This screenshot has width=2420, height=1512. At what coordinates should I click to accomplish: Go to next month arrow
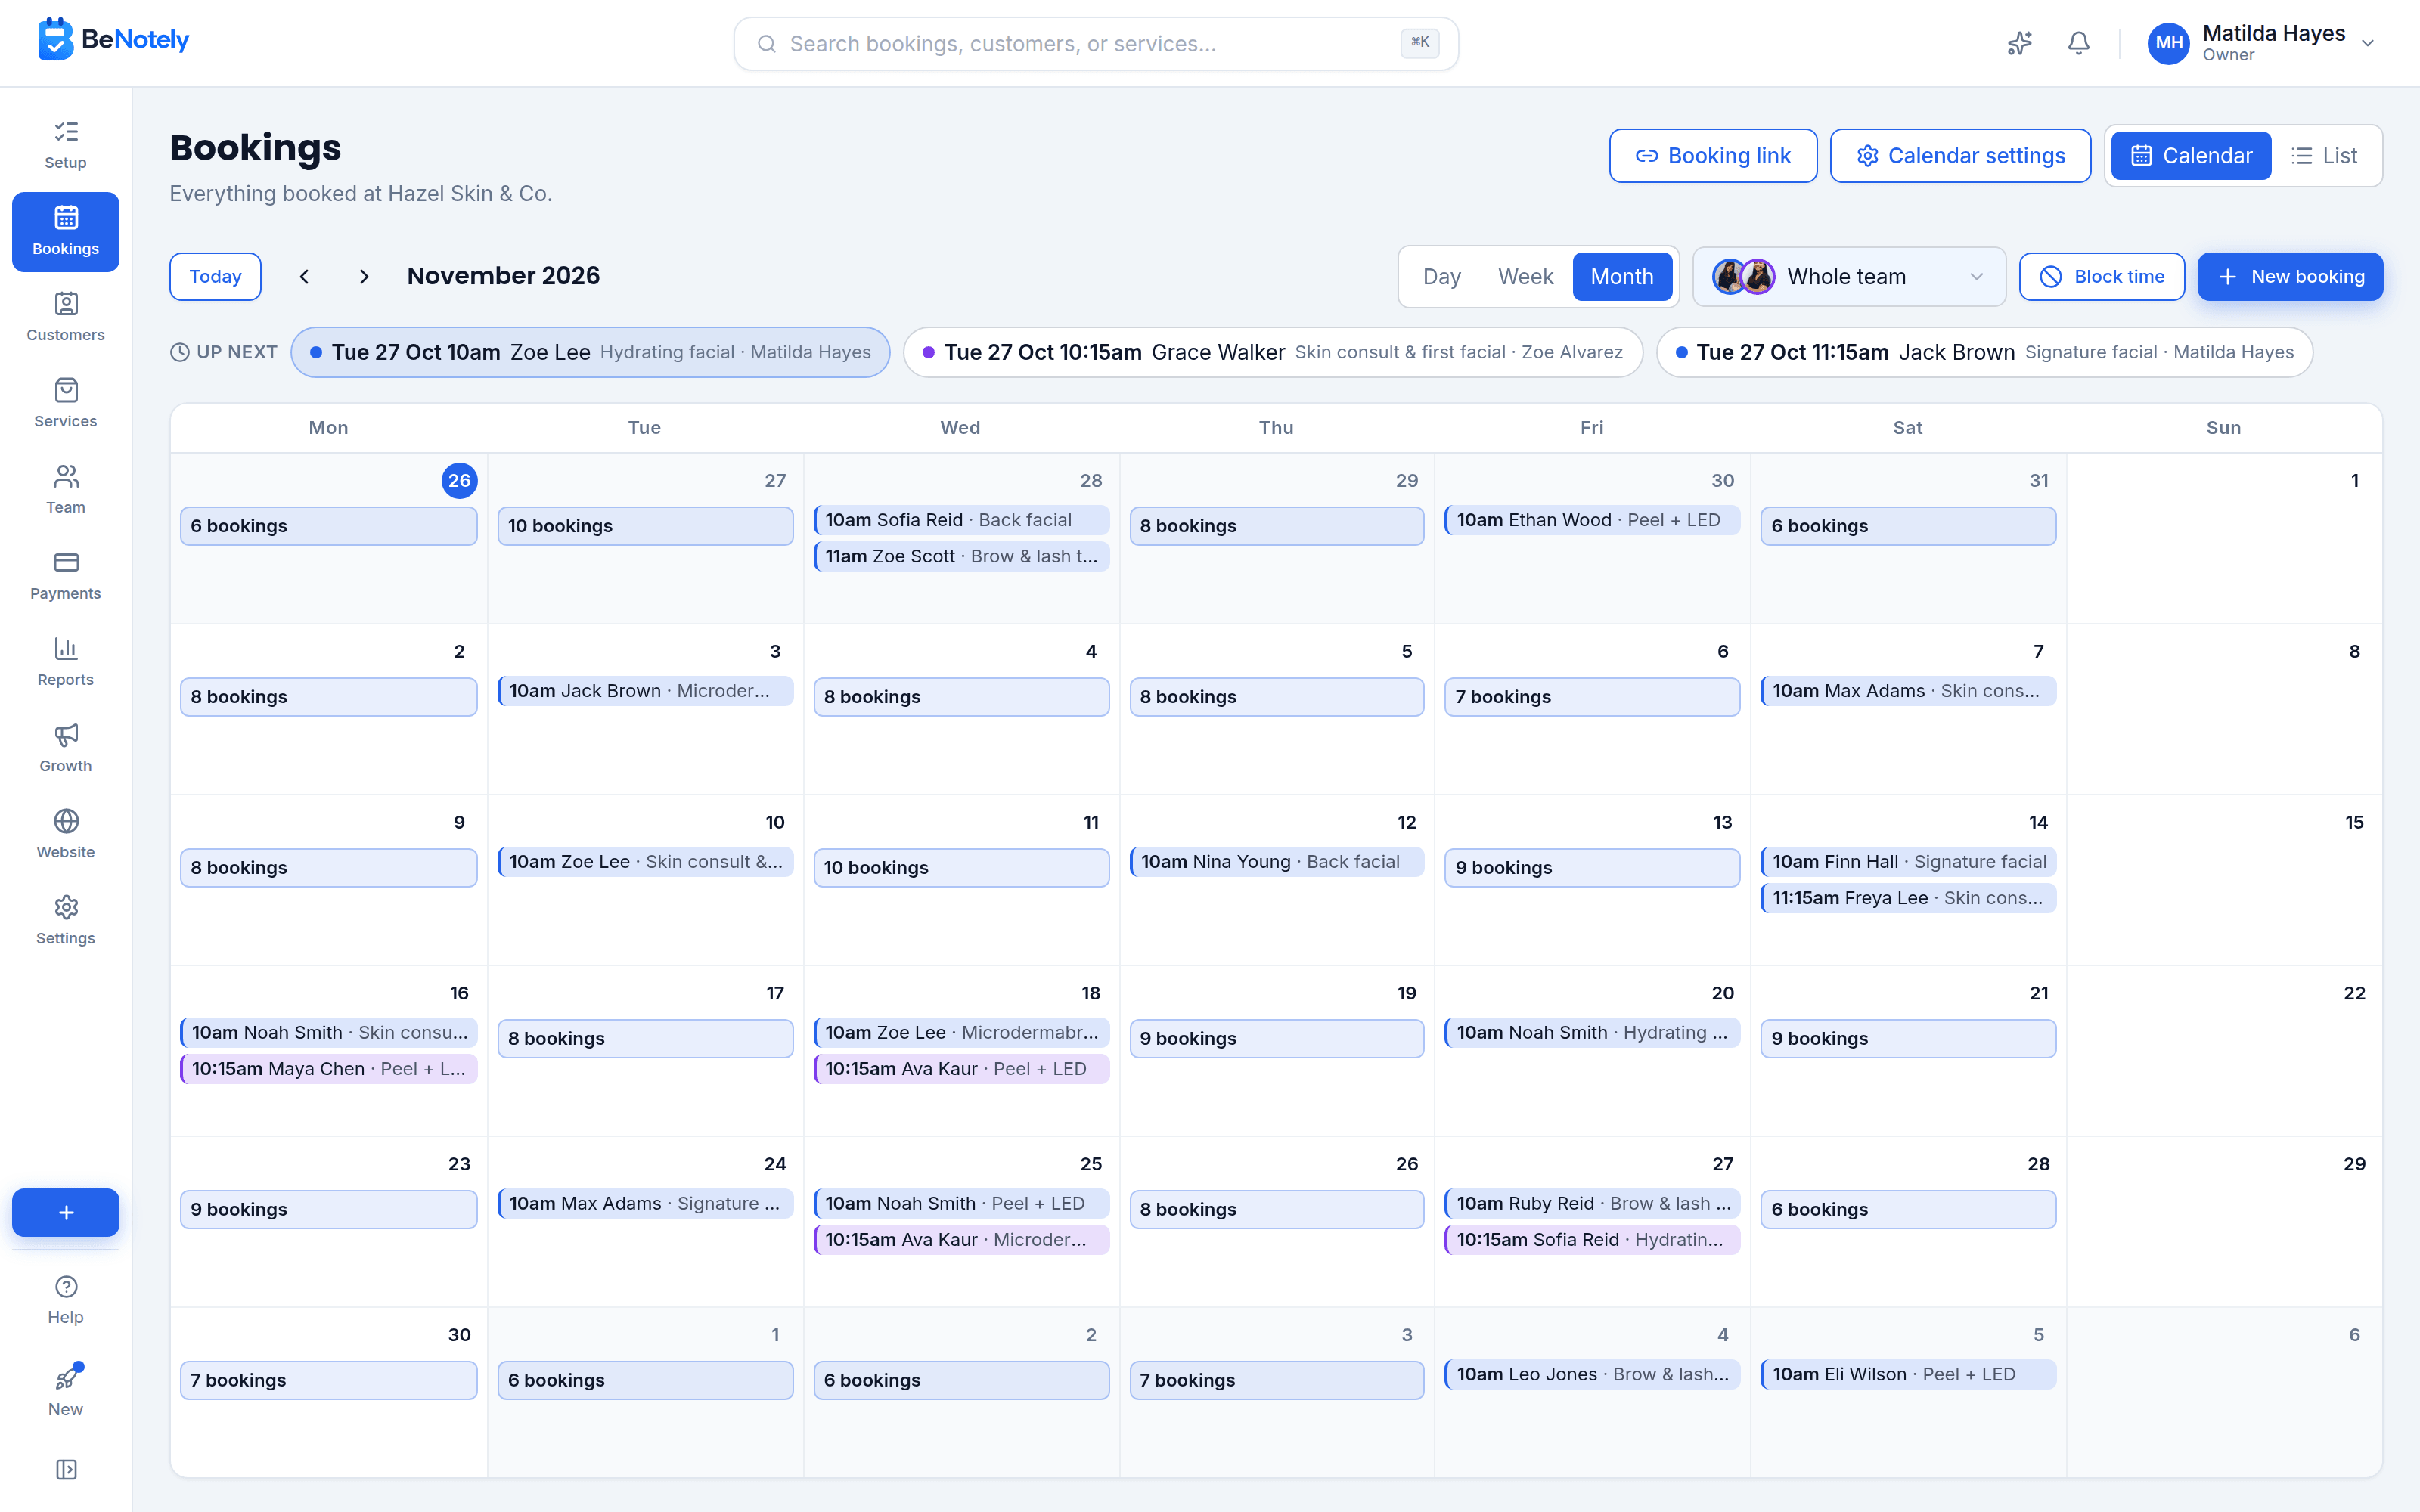(x=364, y=277)
